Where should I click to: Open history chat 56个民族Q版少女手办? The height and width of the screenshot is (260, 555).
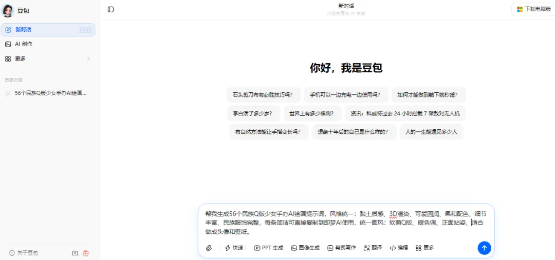point(48,93)
